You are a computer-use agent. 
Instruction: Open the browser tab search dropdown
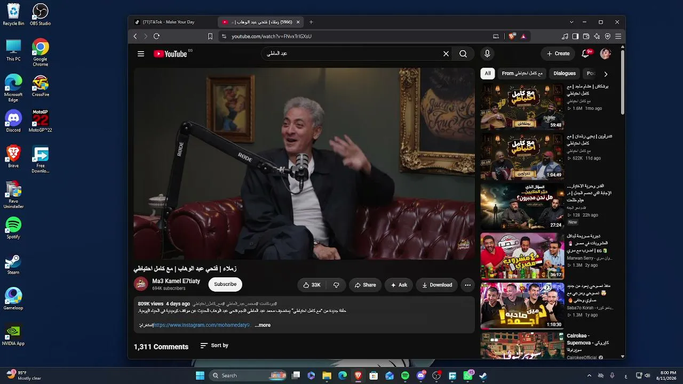pos(571,22)
